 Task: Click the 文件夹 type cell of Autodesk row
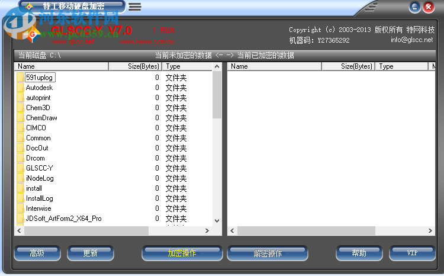tap(176, 88)
